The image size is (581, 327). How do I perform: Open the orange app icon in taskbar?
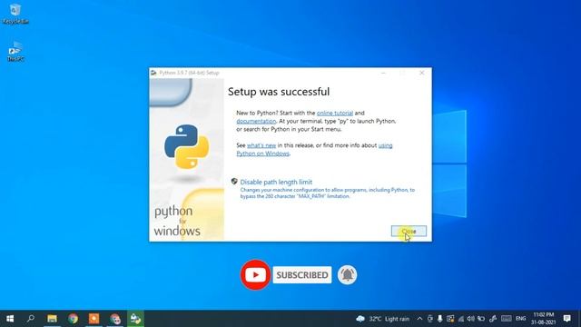[x=94, y=319]
